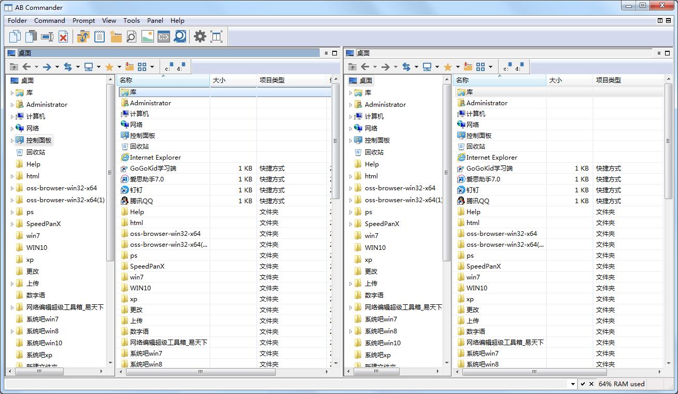Click left panel's swap panels arrows icon

[x=68, y=67]
